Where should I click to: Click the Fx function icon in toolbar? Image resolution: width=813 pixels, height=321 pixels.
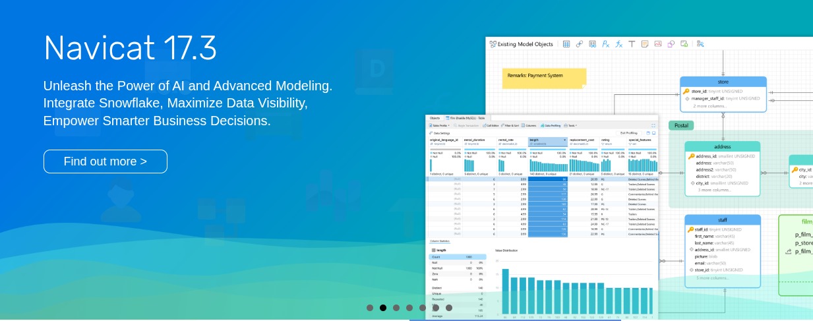pos(618,44)
